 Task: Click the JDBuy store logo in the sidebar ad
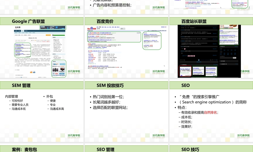(56, 64)
